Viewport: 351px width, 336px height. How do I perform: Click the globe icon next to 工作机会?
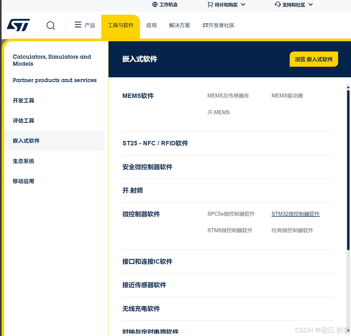155,4
